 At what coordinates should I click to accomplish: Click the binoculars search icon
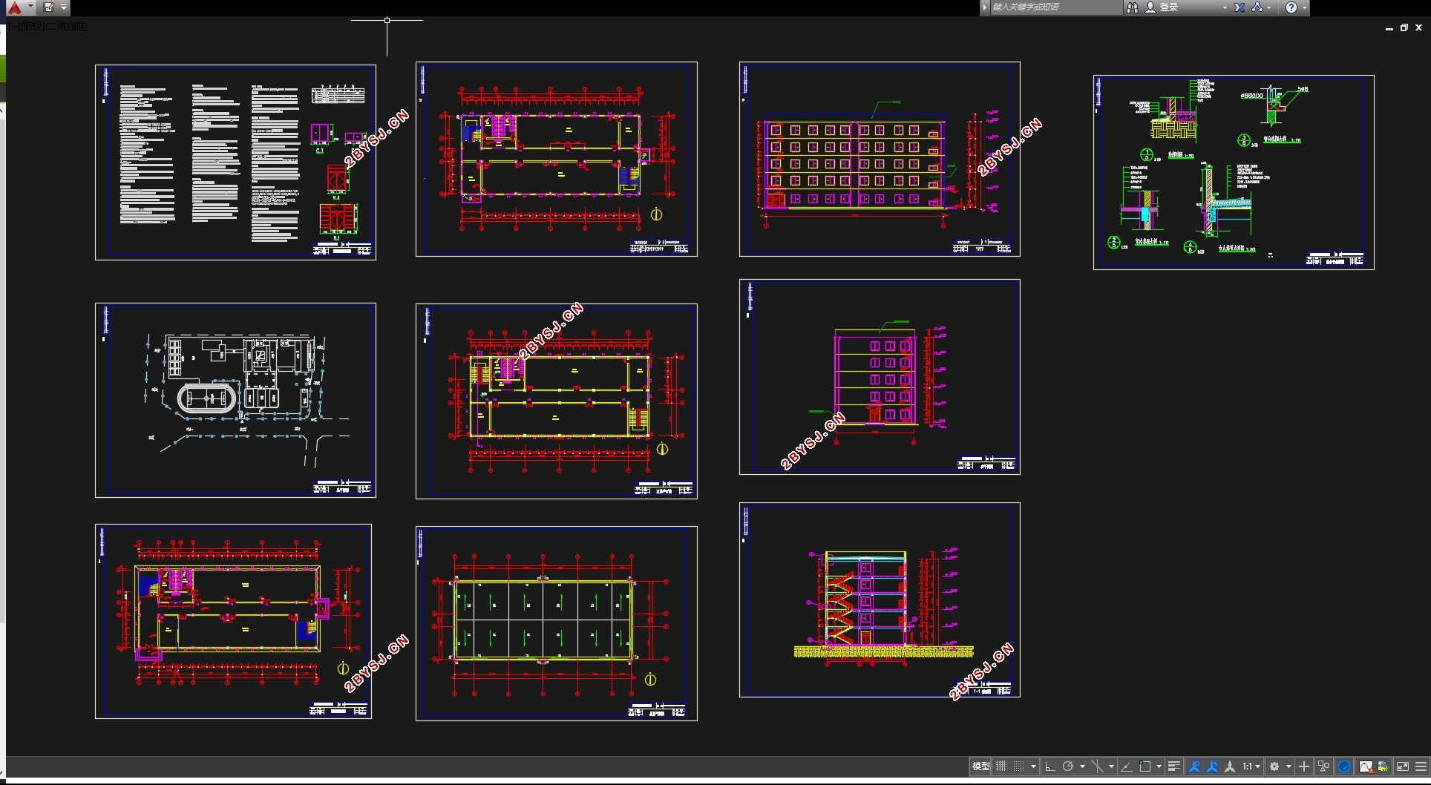1133,7
